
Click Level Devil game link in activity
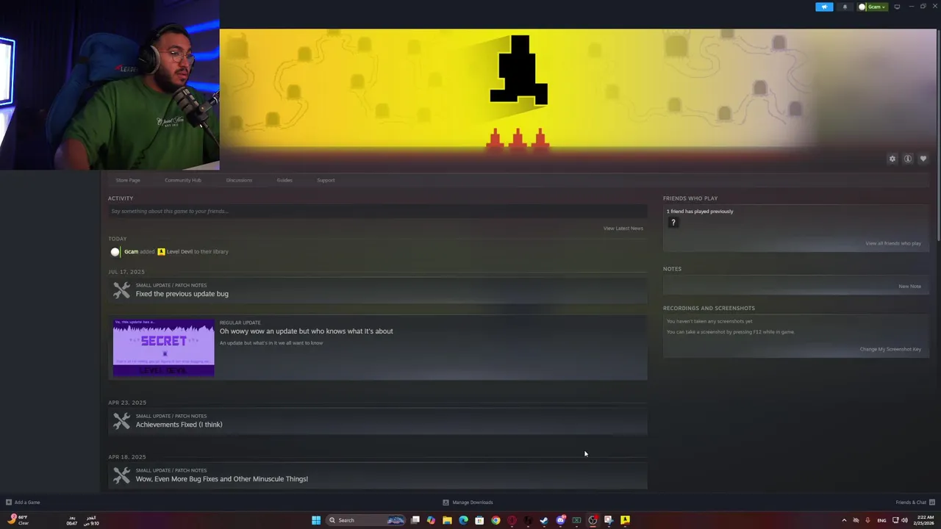179,251
